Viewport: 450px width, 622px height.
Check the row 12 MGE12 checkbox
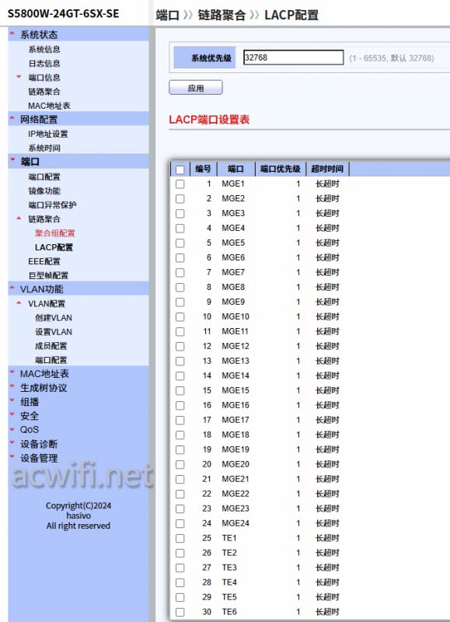[x=180, y=346]
